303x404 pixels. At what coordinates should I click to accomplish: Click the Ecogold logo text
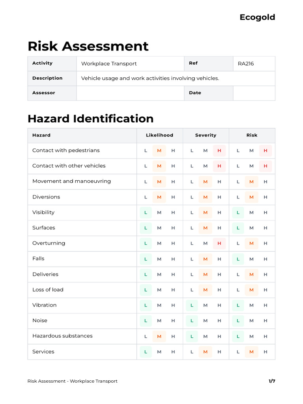pyautogui.click(x=257, y=17)
